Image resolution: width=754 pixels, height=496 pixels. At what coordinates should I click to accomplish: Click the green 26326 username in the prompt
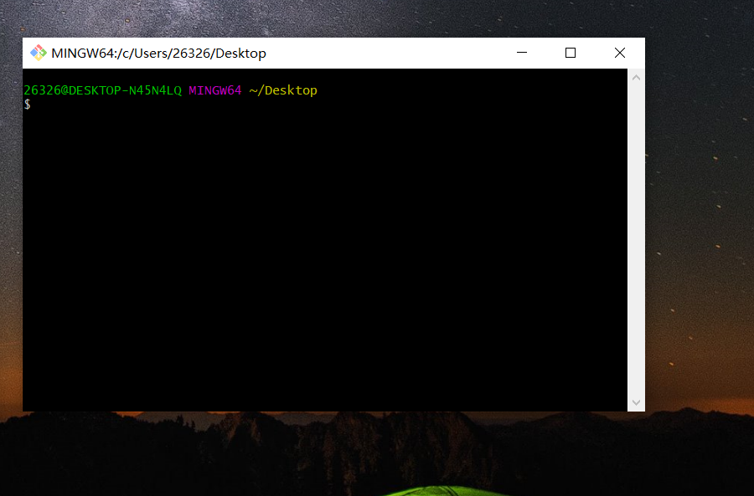43,90
